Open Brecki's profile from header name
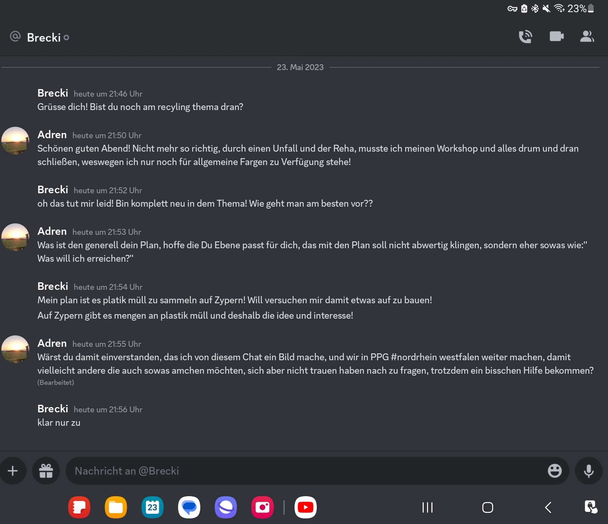This screenshot has height=524, width=608. point(44,38)
